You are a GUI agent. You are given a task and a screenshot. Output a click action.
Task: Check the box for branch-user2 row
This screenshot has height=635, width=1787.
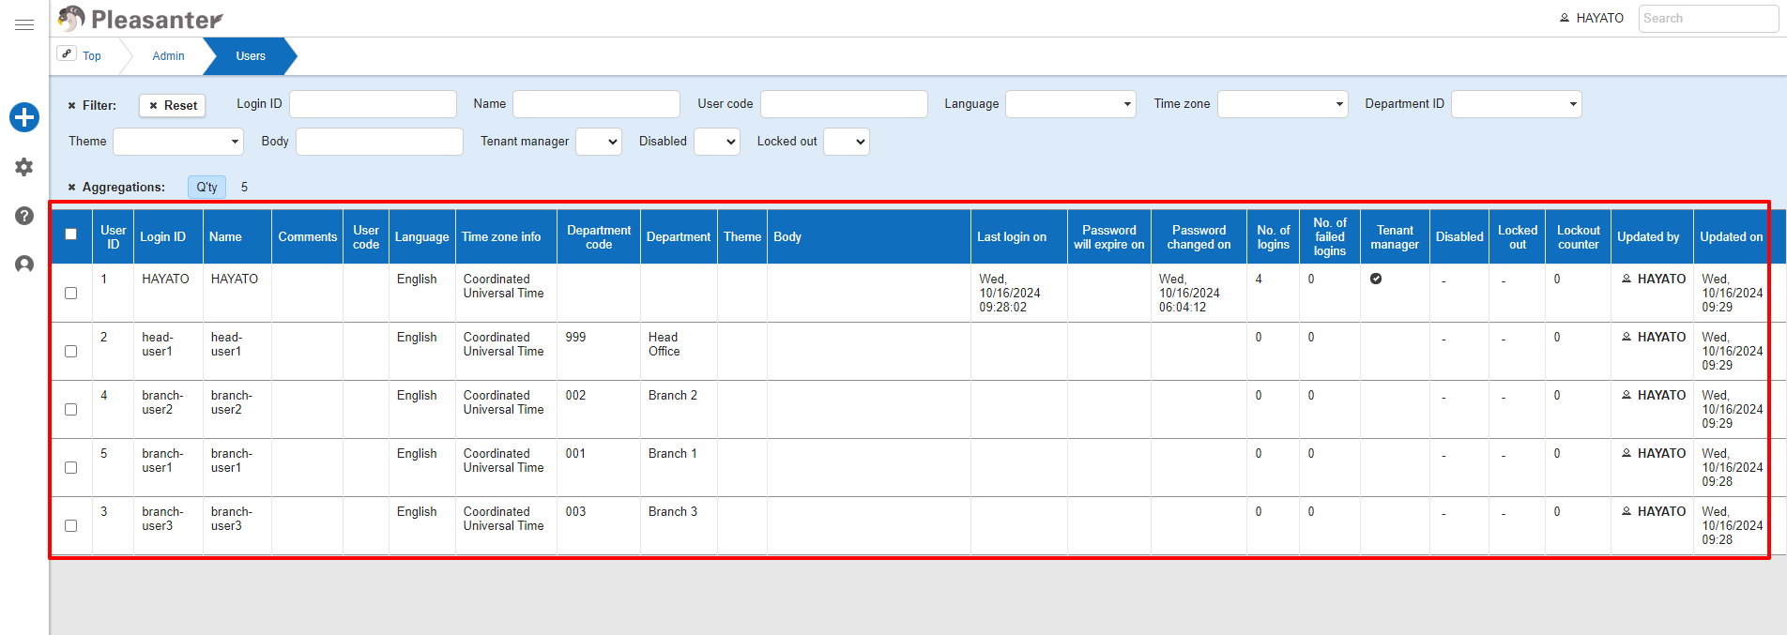click(x=71, y=410)
